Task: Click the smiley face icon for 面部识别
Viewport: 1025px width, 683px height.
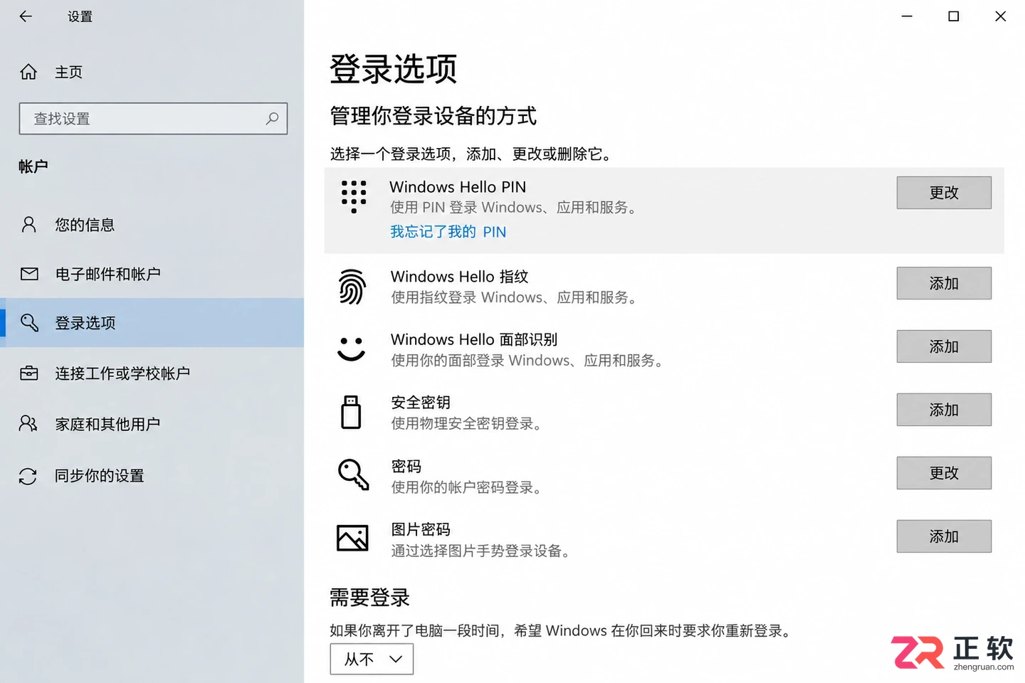Action: (351, 349)
